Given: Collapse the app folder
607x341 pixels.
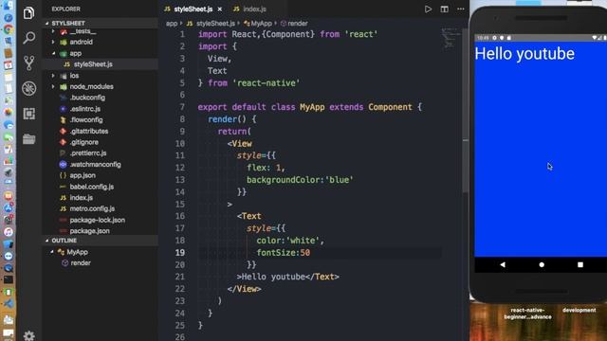Looking at the screenshot, I should pos(53,53).
